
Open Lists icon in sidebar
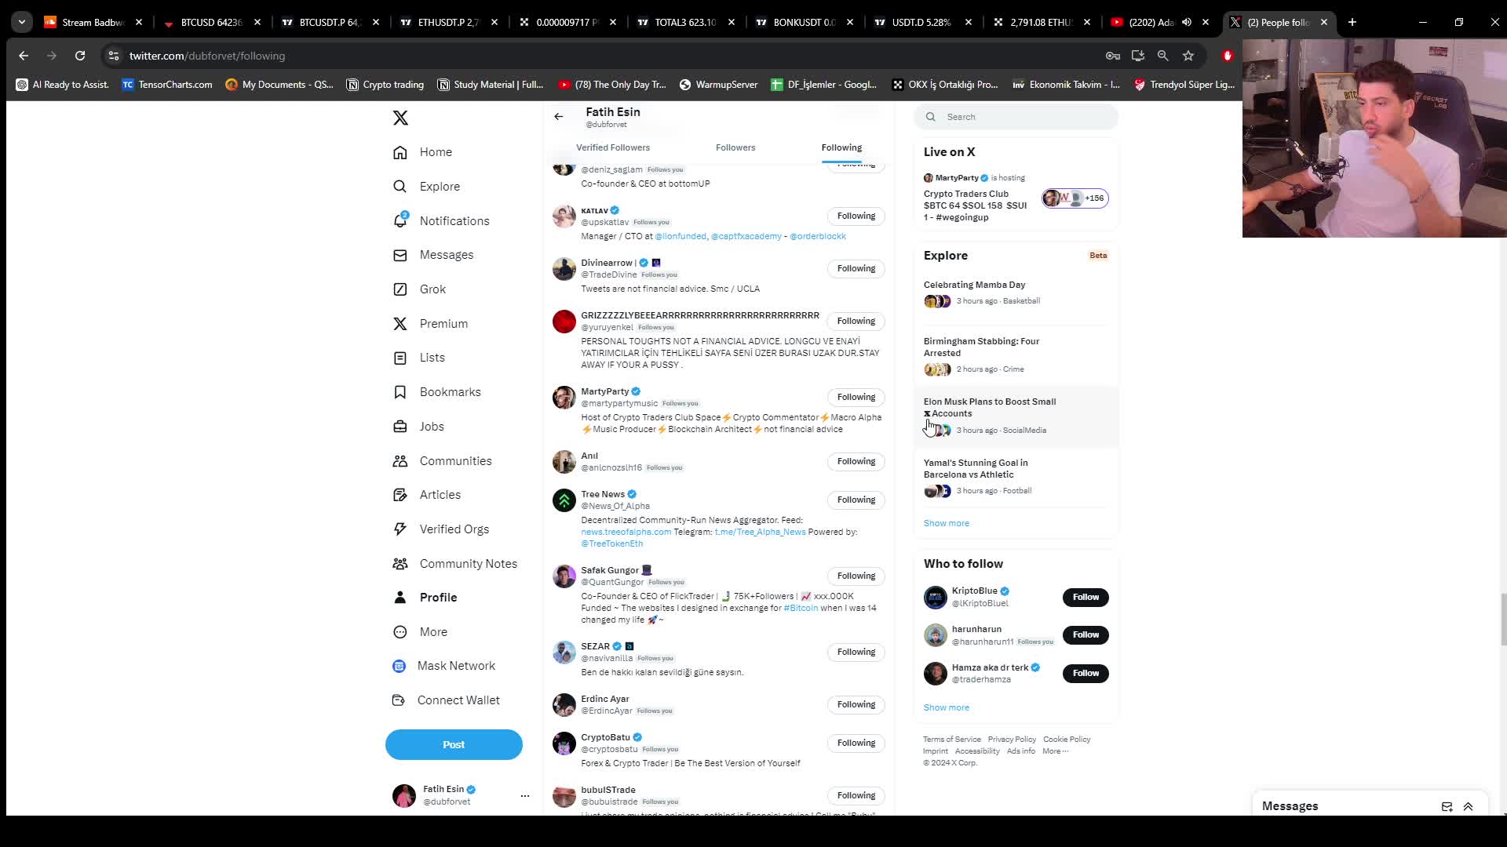coord(400,358)
